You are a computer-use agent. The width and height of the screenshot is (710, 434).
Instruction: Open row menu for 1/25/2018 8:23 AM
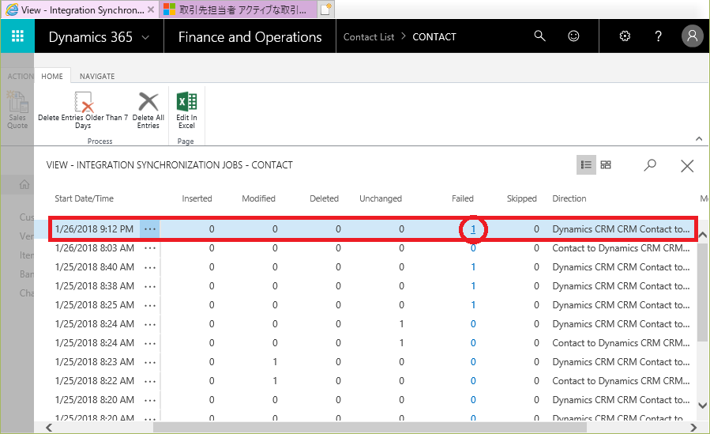pyautogui.click(x=150, y=362)
